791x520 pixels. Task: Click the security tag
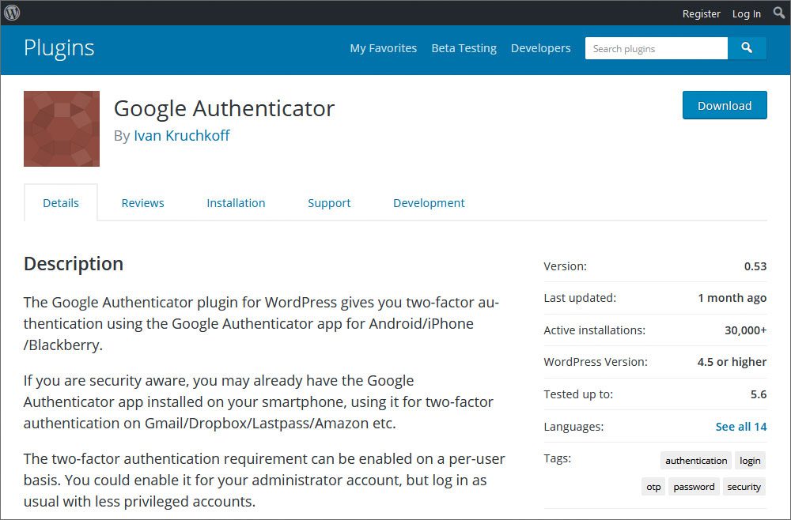click(x=744, y=486)
